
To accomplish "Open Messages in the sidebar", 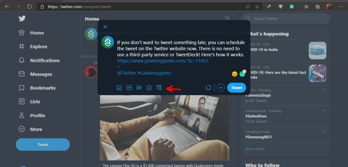I will (x=35, y=74).
